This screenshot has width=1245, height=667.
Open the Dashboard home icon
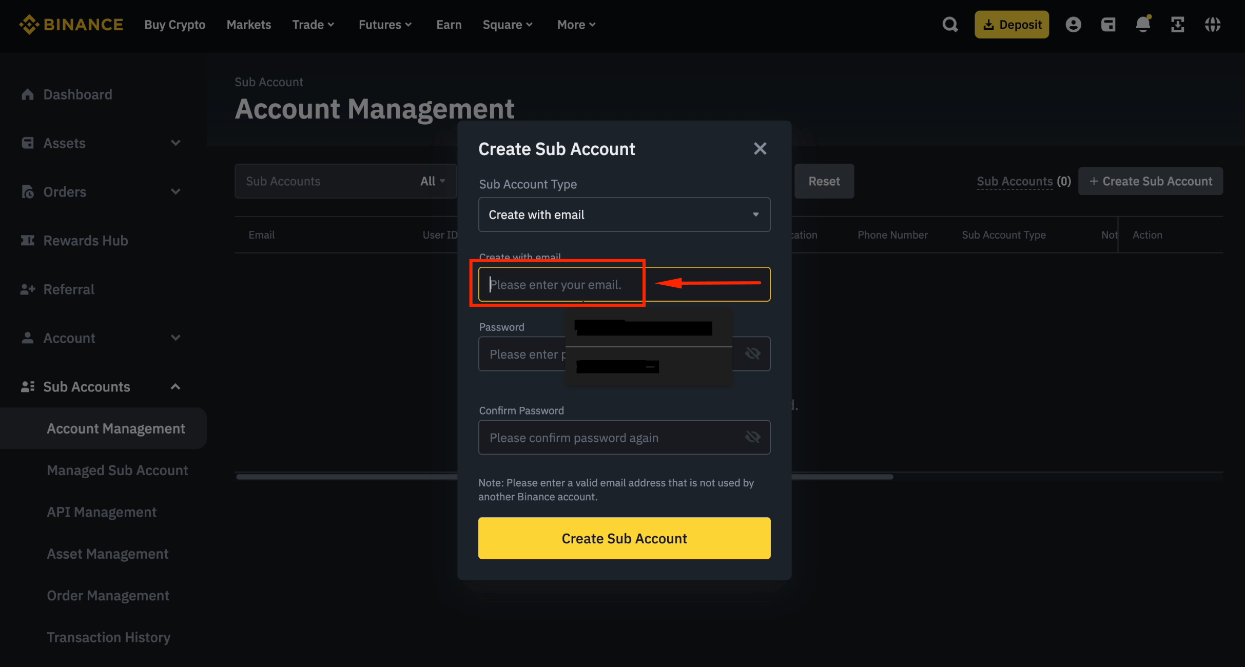28,94
